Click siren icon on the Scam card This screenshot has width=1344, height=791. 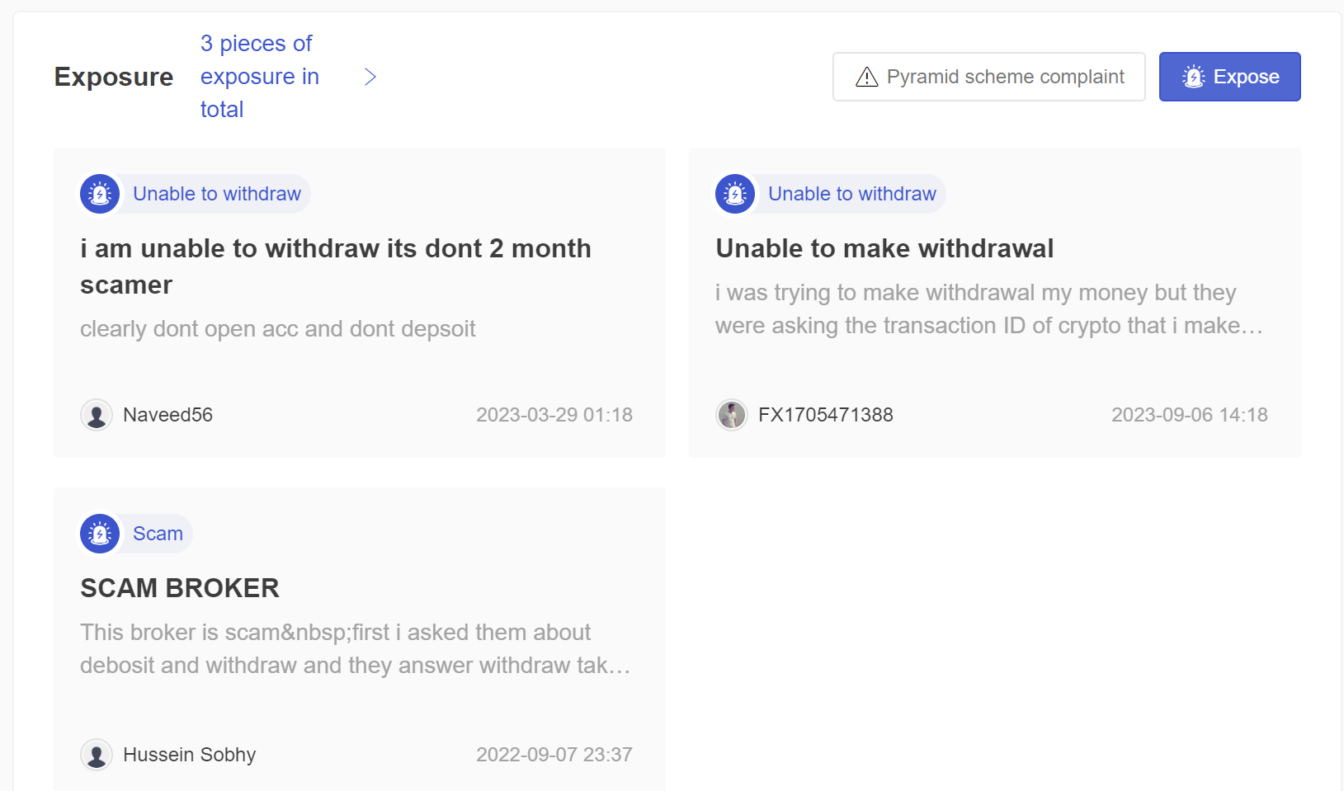(100, 534)
